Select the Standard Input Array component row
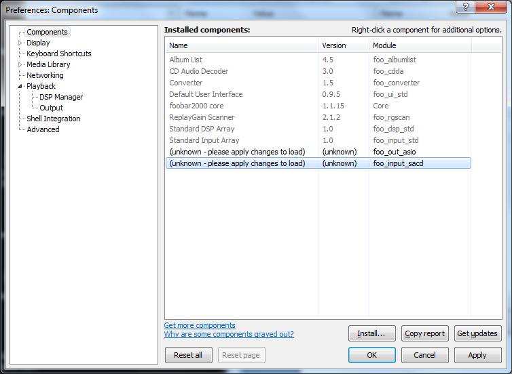Image resolution: width=512 pixels, height=374 pixels. click(318, 140)
